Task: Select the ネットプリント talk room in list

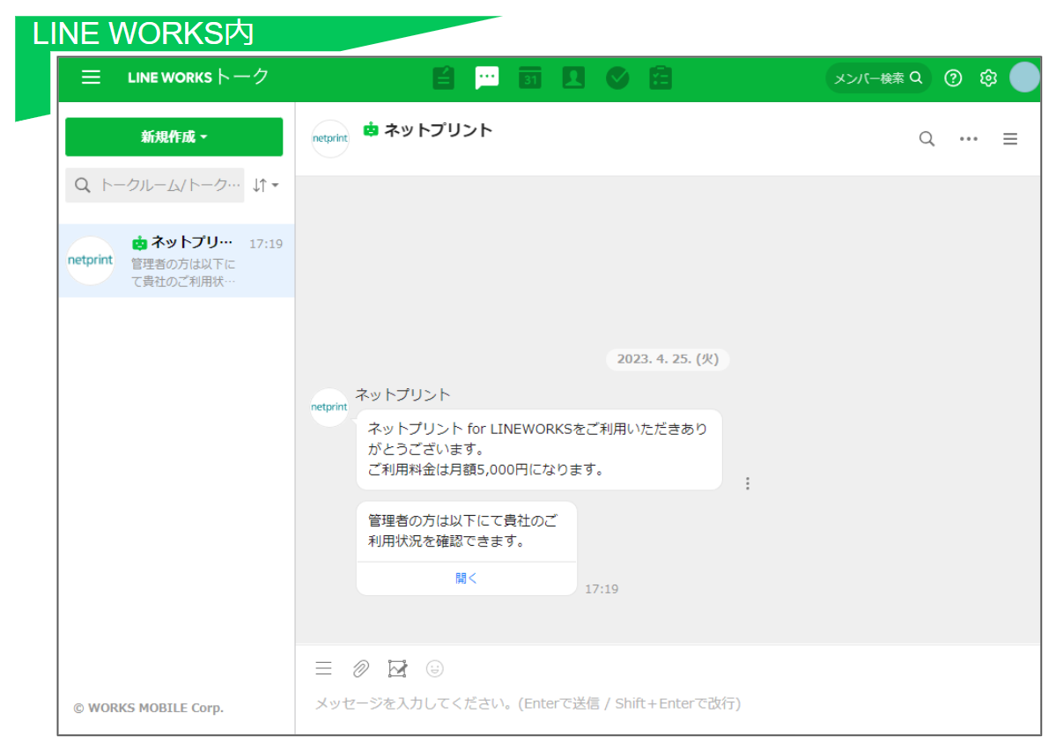Action: click(176, 261)
